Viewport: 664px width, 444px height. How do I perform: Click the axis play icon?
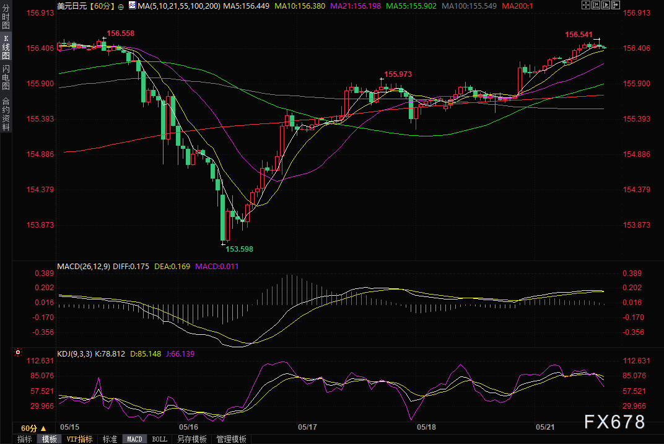pos(606,5)
